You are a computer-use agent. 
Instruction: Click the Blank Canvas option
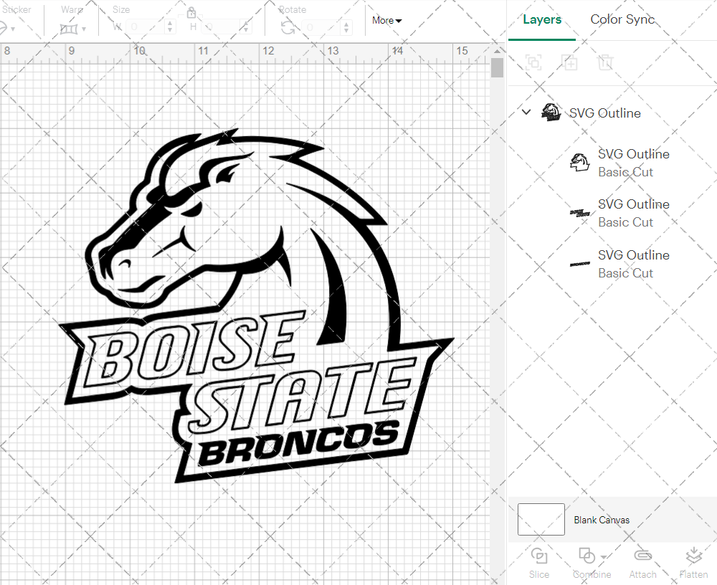coord(600,520)
